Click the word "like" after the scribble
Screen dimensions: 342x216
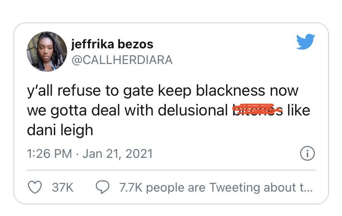coord(299,111)
